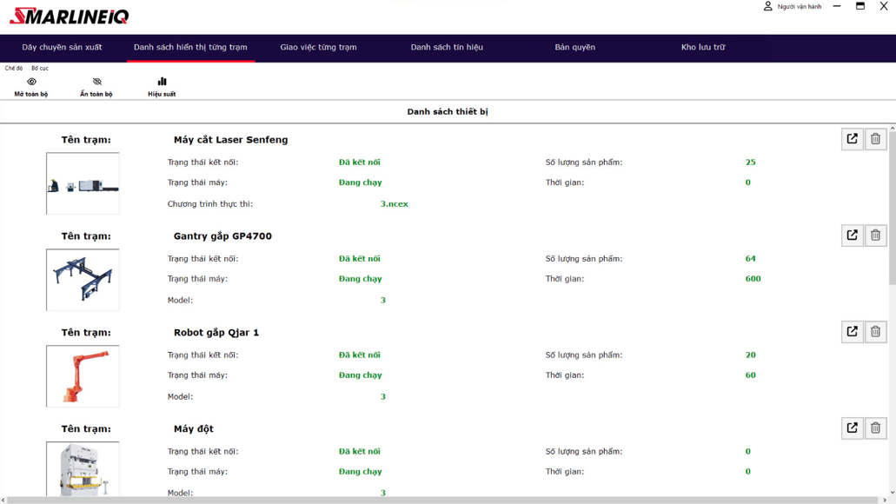The width and height of the screenshot is (896, 504).
Task: Click the horizontal scroll left arrow
Action: tap(3, 500)
